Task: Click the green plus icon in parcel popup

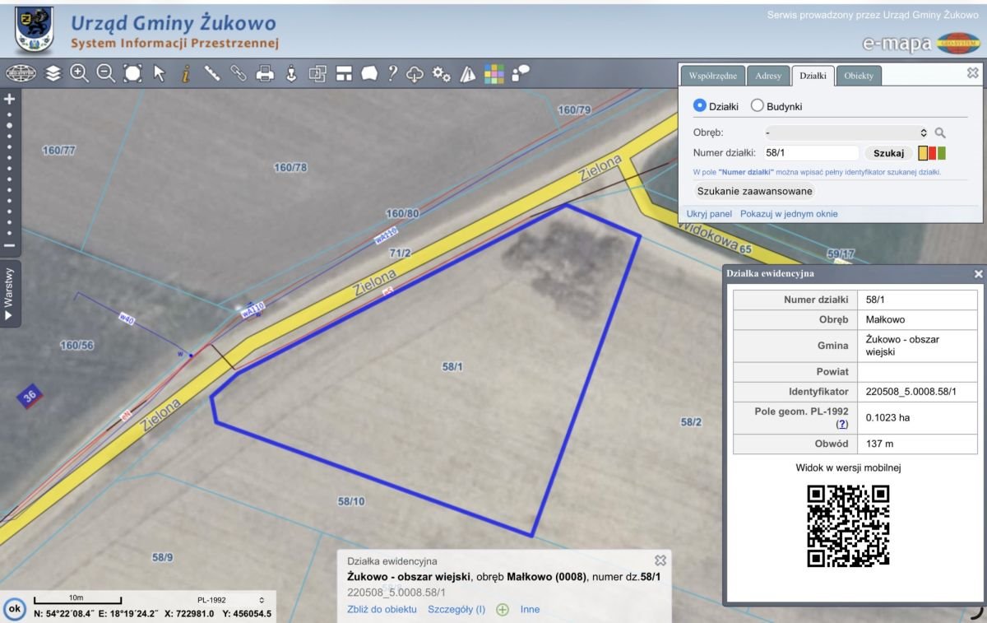Action: pyautogui.click(x=503, y=610)
